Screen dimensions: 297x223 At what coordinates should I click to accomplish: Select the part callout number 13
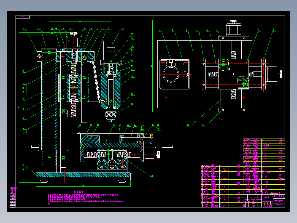[x=97, y=29]
